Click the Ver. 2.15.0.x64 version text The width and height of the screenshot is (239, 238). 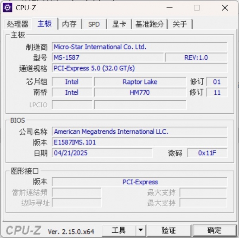click(71, 231)
